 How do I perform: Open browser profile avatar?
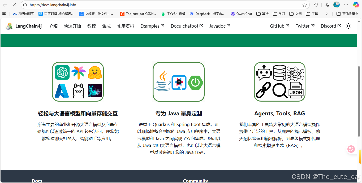pyautogui.click(x=337, y=5)
